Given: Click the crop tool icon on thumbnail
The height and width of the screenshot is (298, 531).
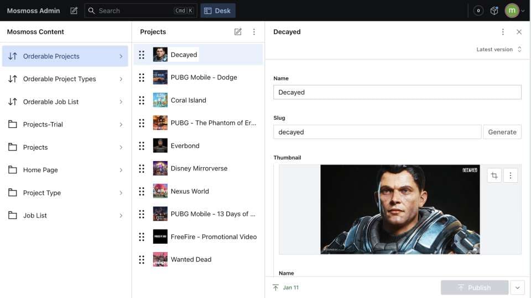Looking at the screenshot, I should point(494,175).
